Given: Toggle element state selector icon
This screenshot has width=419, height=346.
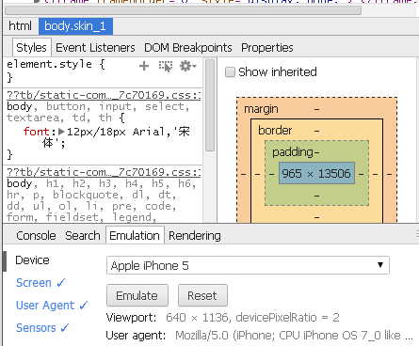Looking at the screenshot, I should point(166,66).
